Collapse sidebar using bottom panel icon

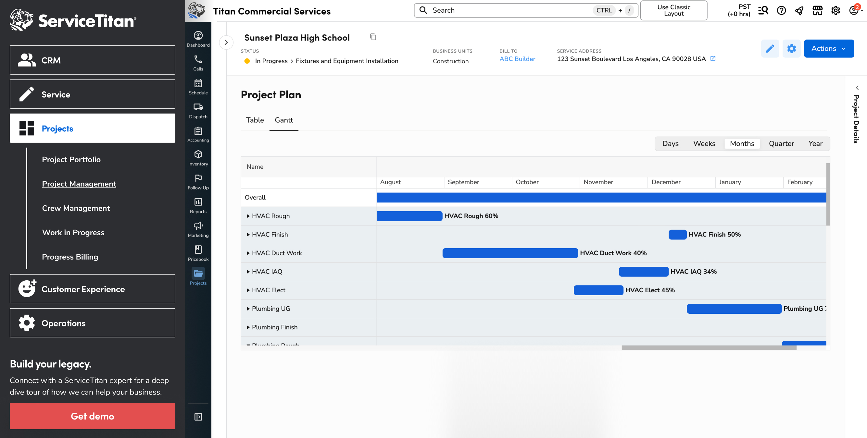click(x=198, y=417)
